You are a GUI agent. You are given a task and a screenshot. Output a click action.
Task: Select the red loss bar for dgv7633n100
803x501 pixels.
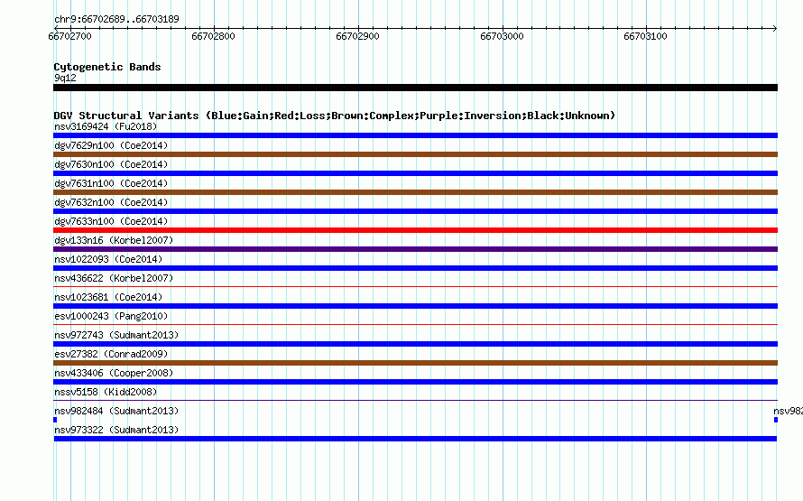pos(415,230)
